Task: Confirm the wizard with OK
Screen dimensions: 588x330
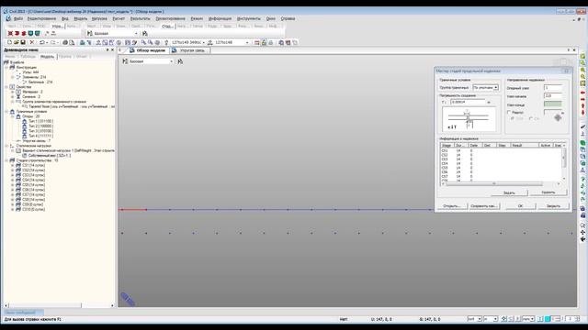Action: tap(520, 205)
